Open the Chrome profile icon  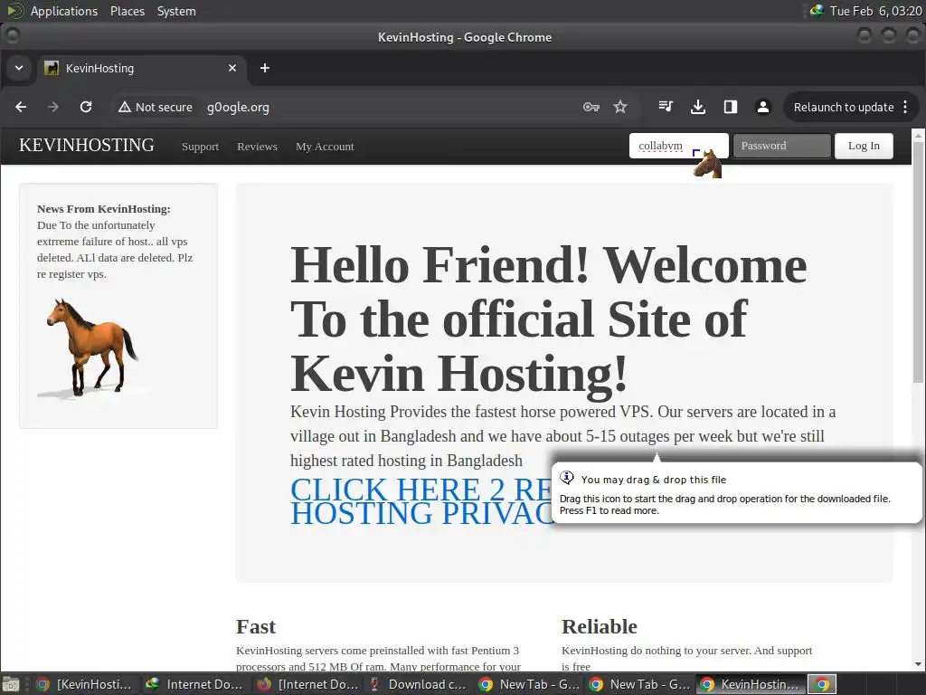[763, 107]
